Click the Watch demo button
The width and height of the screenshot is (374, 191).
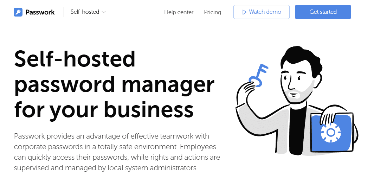(x=262, y=12)
